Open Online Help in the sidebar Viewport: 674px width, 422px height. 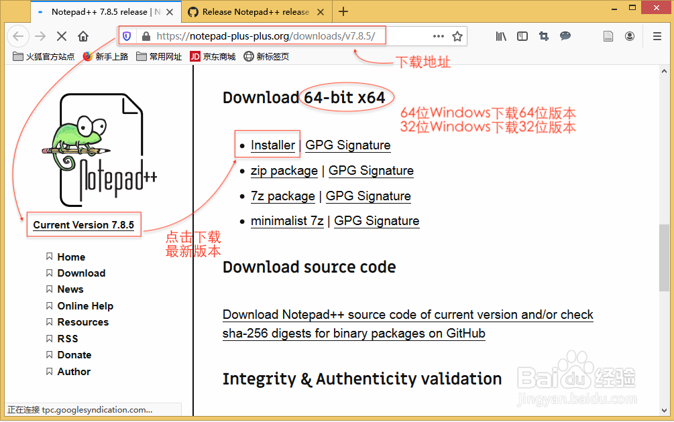point(85,306)
